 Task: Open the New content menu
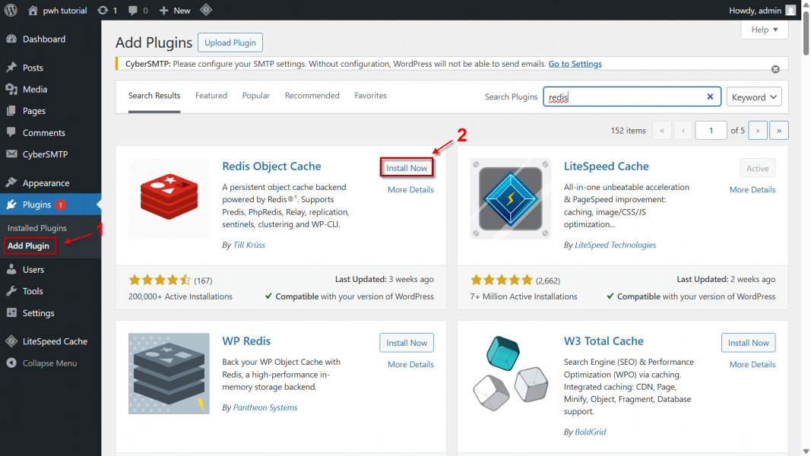[x=175, y=11]
